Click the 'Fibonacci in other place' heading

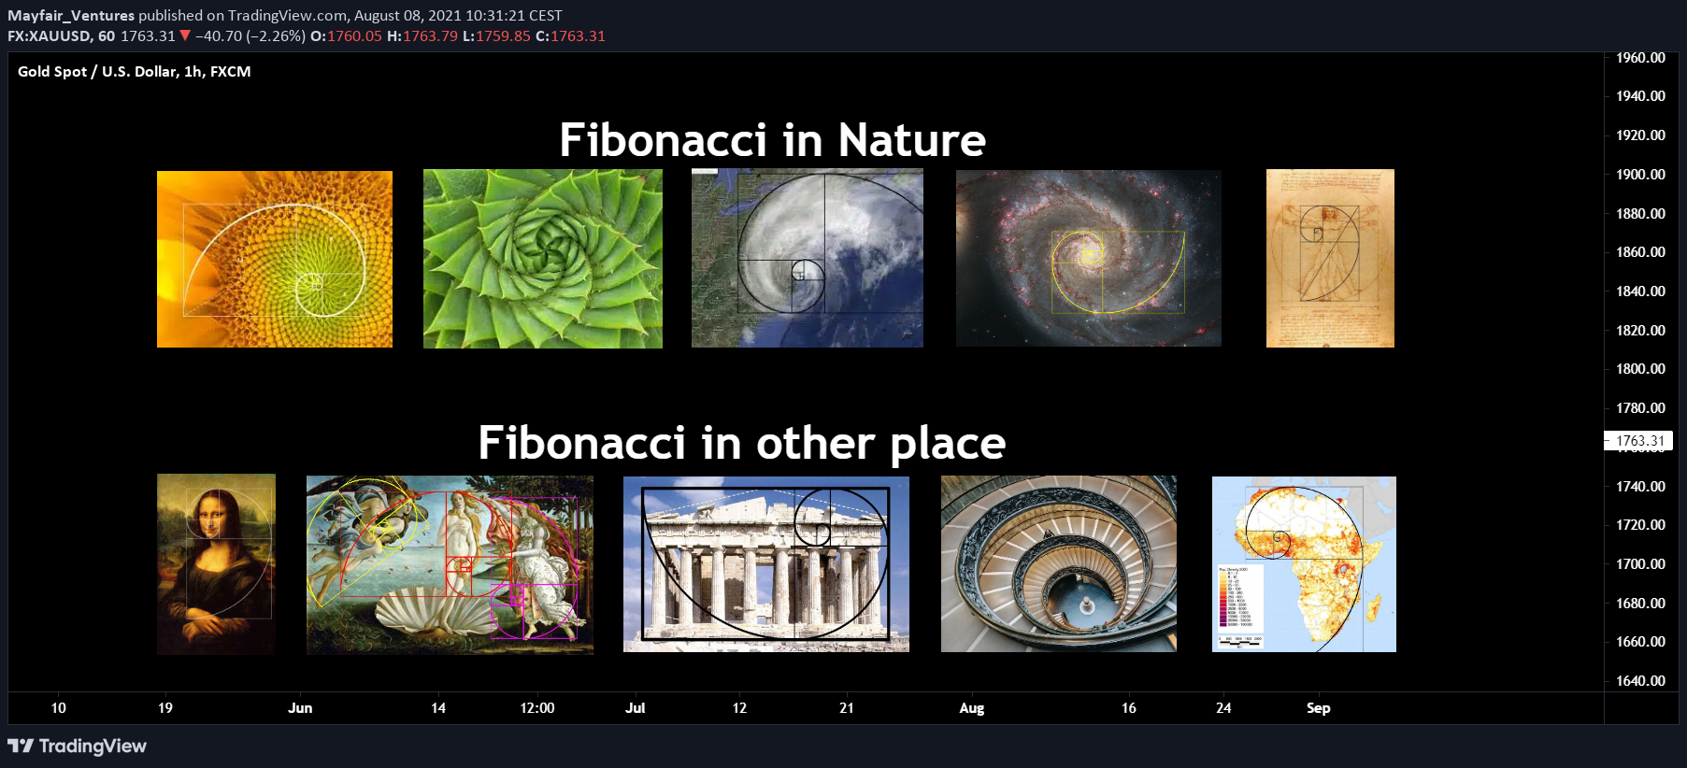[741, 443]
